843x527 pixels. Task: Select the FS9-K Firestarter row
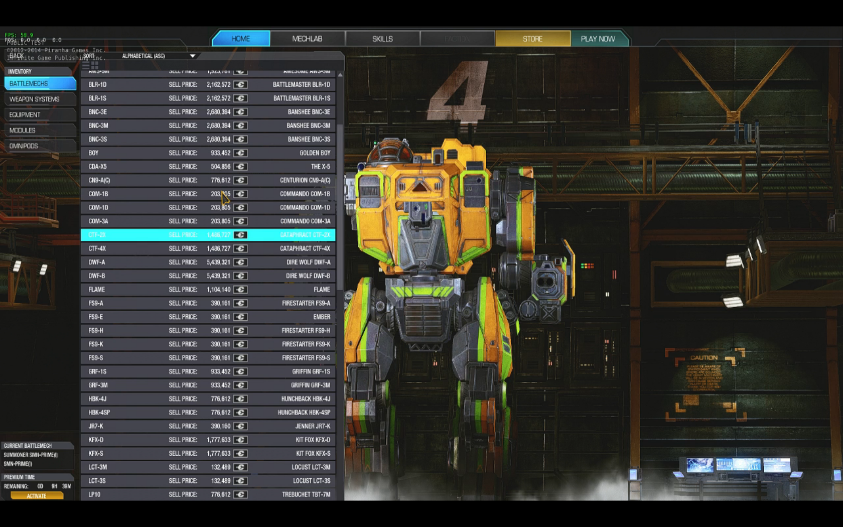click(208, 344)
